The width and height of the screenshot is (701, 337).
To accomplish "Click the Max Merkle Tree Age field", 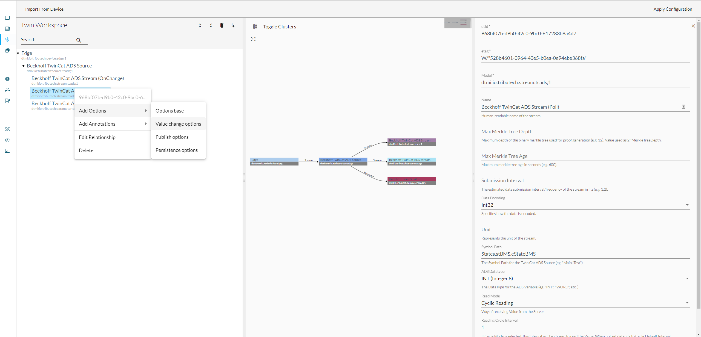I will (x=585, y=156).
